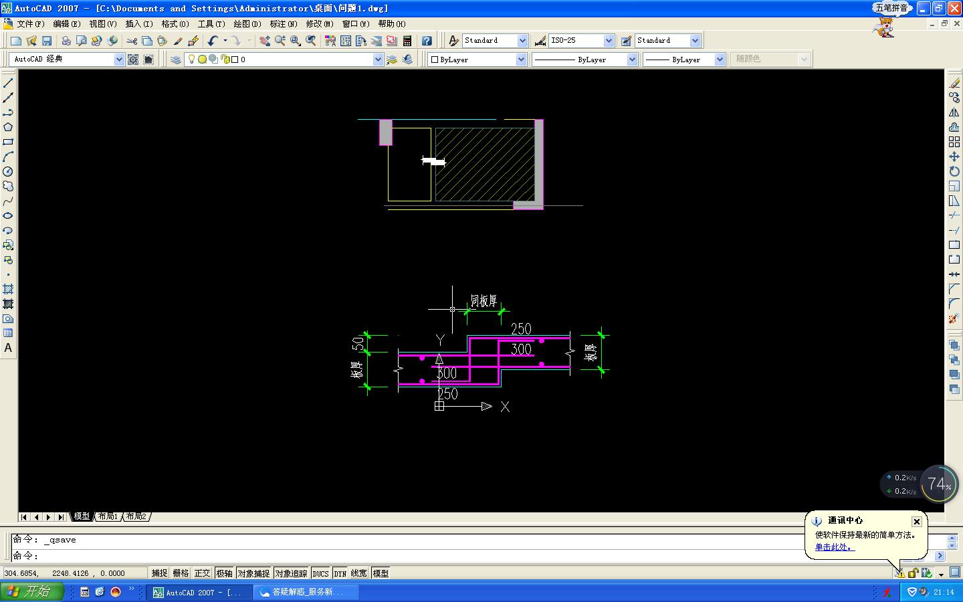Toggle DUCS dynamic UCS
The image size is (963, 602).
tap(320, 573)
